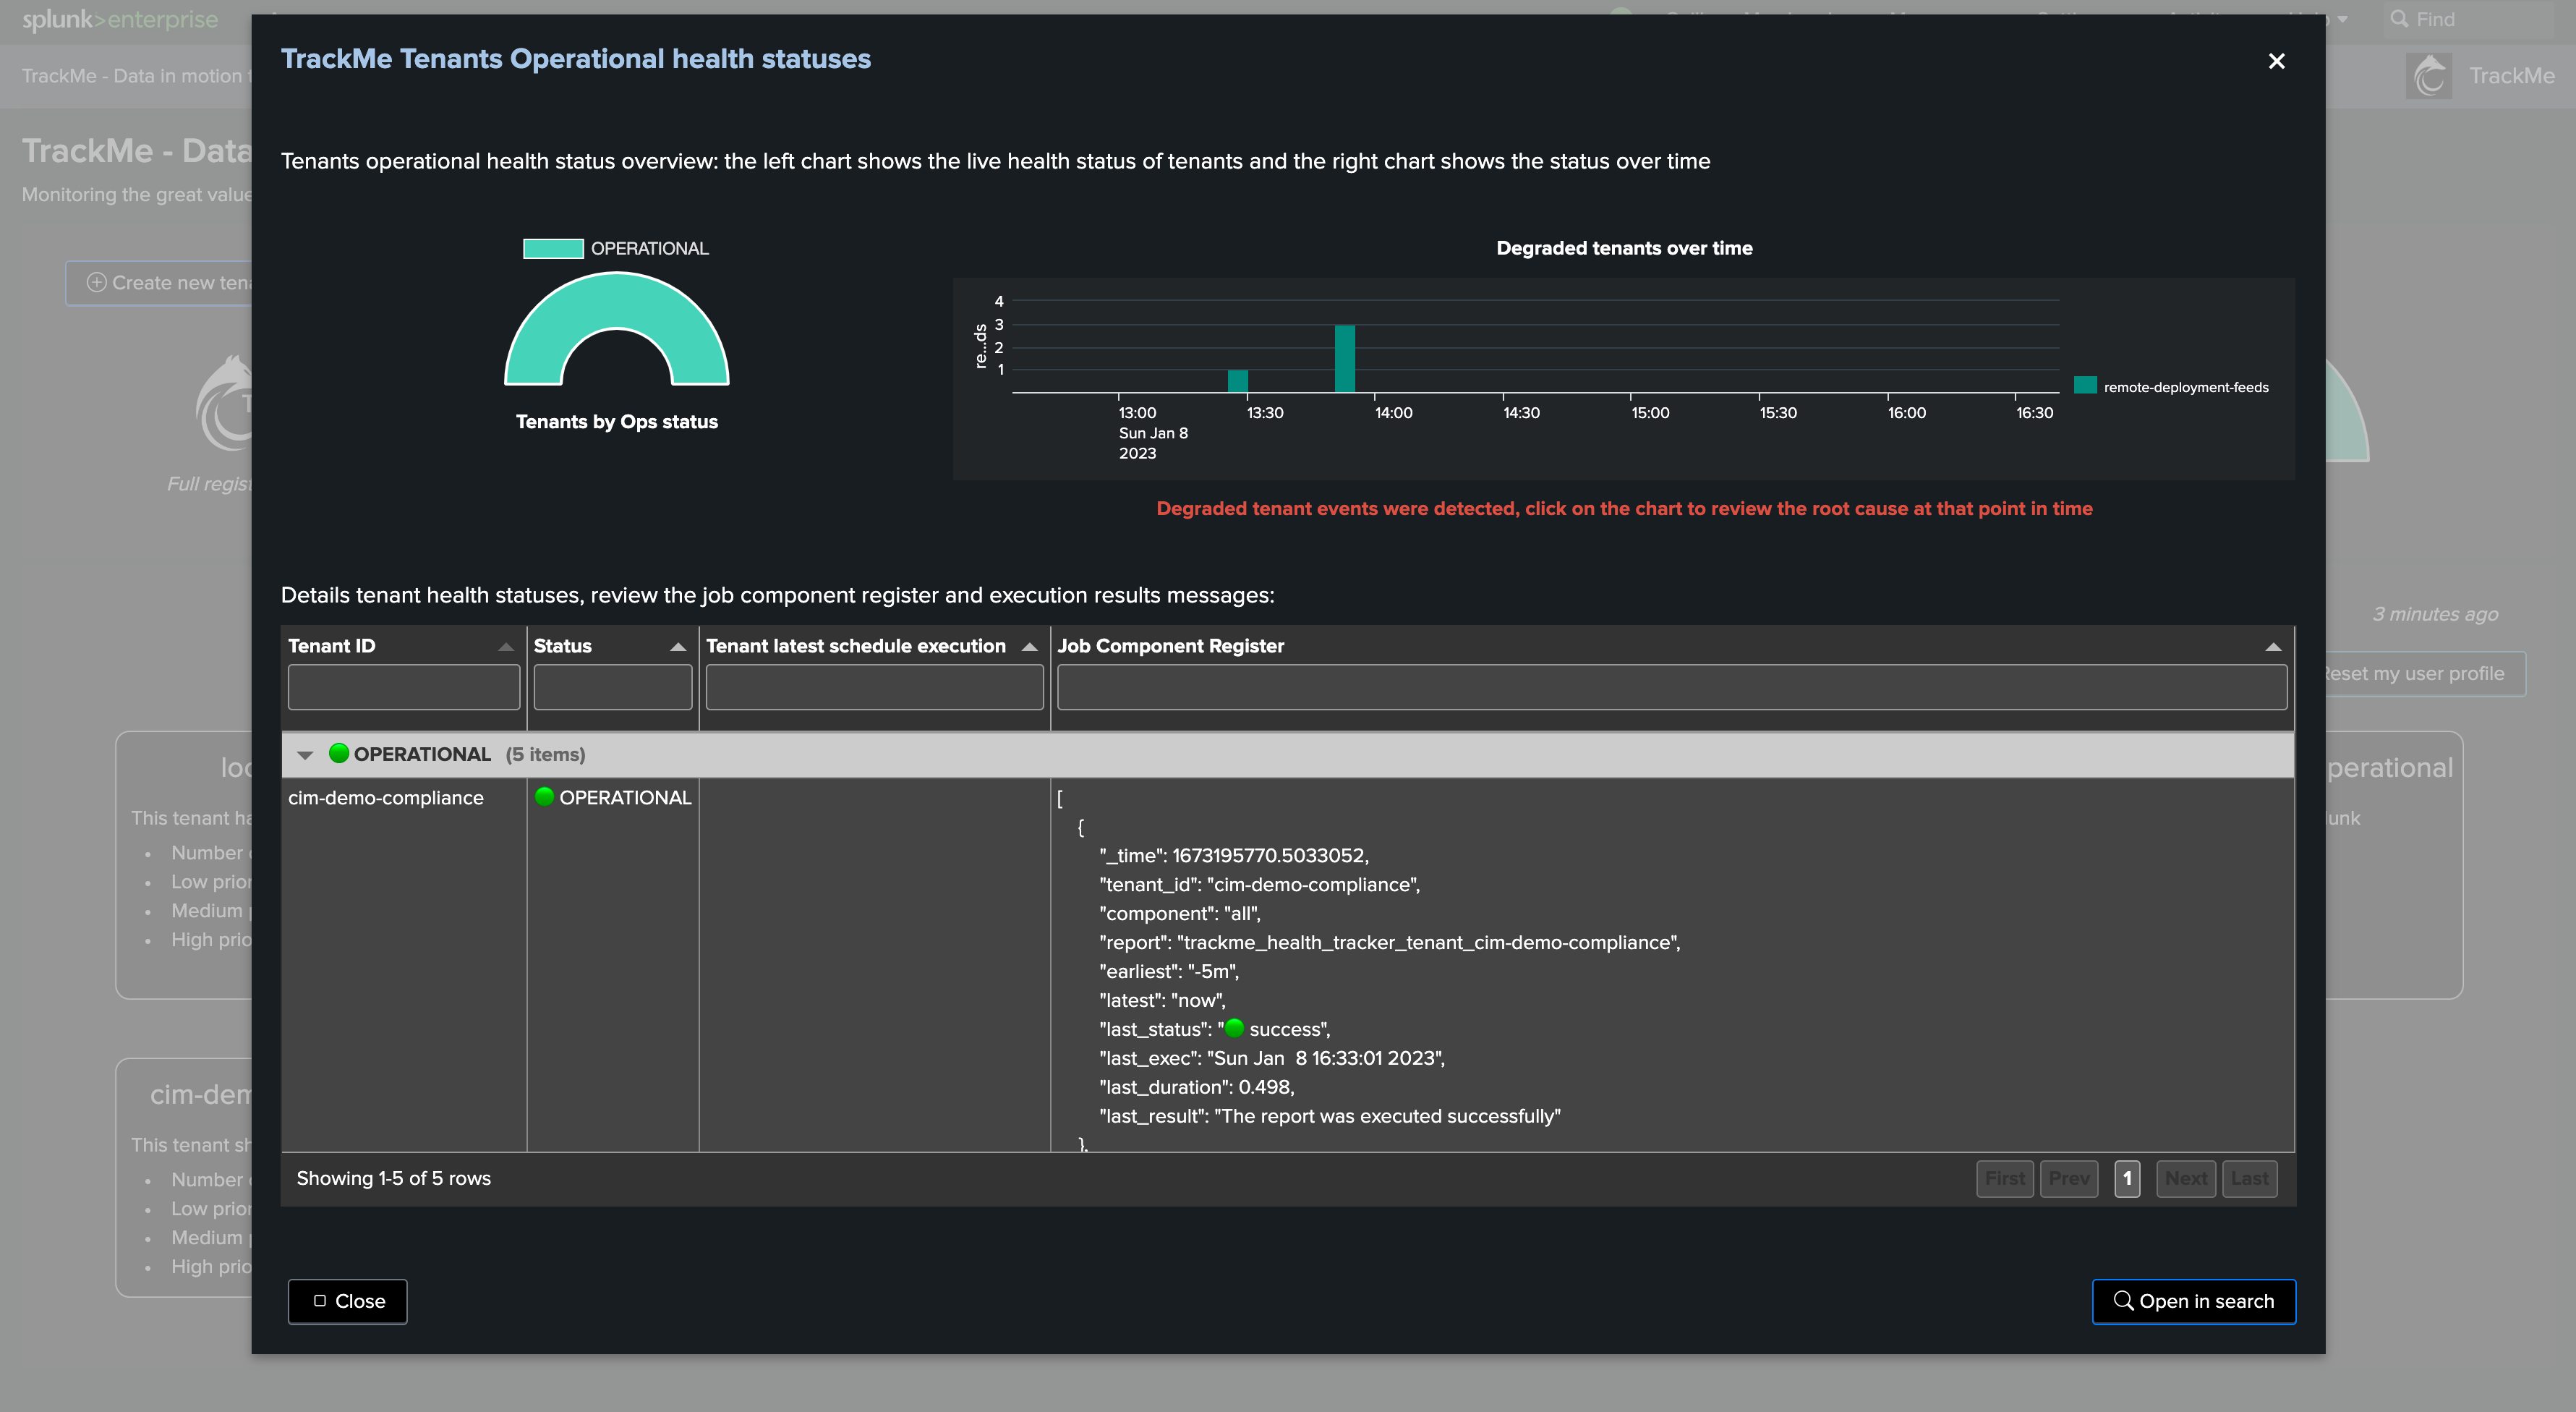Go to Last page of table
Screen dimensions: 2576x1412
(x=2249, y=1179)
